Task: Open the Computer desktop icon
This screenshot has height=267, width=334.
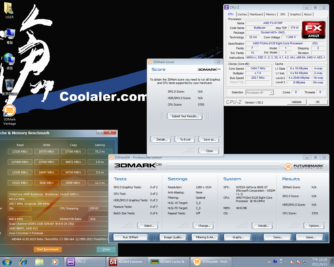Action: [9, 36]
